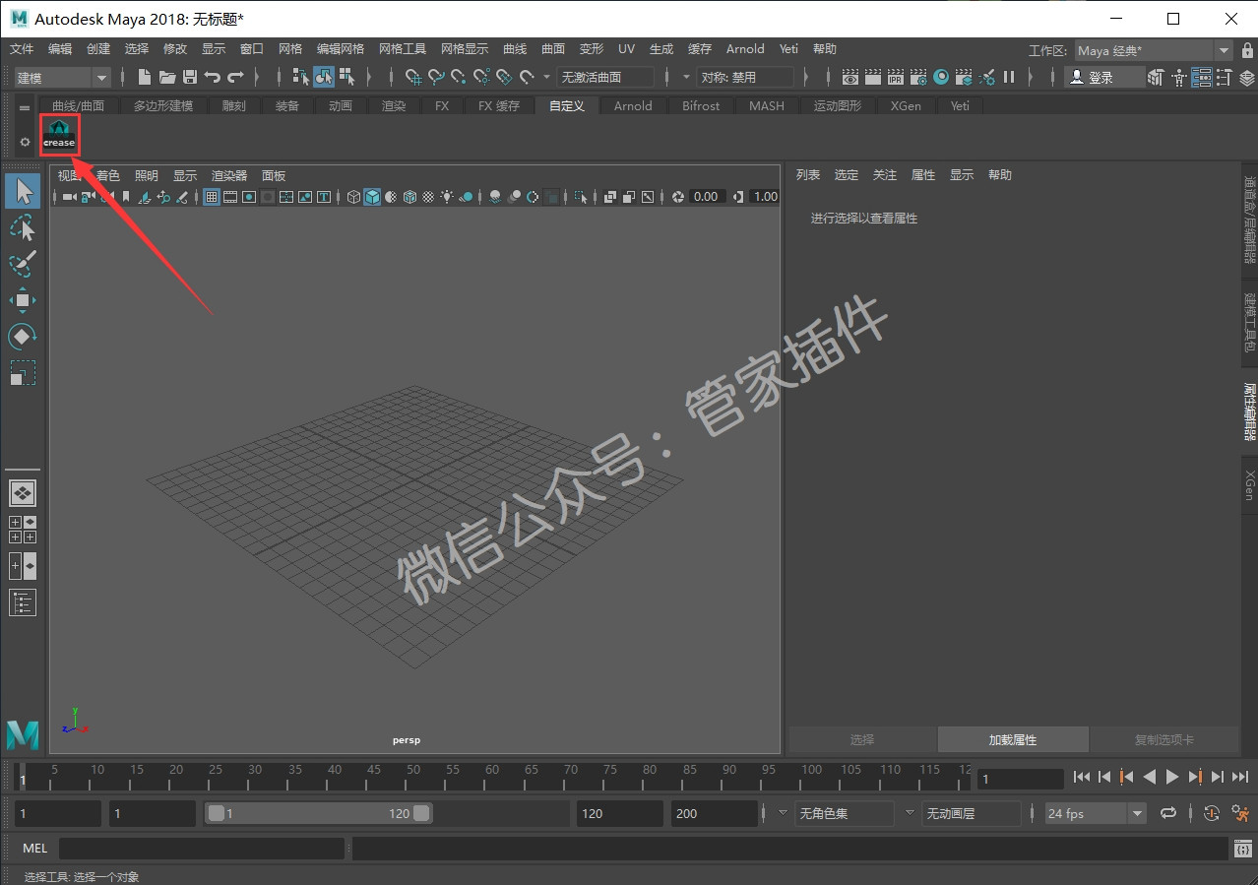Switch to the MASH shelf tab
This screenshot has height=885, width=1258.
click(767, 106)
